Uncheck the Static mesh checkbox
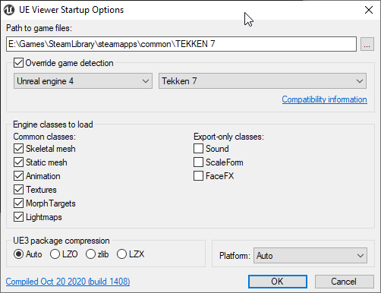381x293 pixels. [x=18, y=162]
